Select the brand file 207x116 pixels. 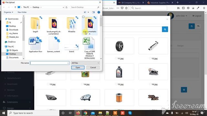click(x=71, y=48)
